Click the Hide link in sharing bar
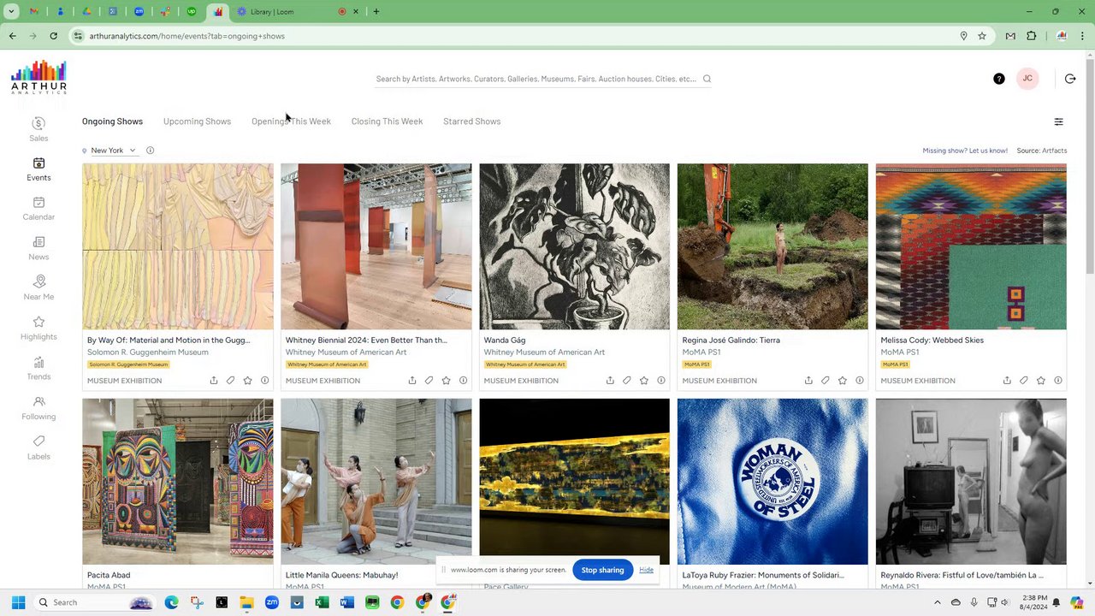This screenshot has width=1095, height=616. tap(646, 570)
